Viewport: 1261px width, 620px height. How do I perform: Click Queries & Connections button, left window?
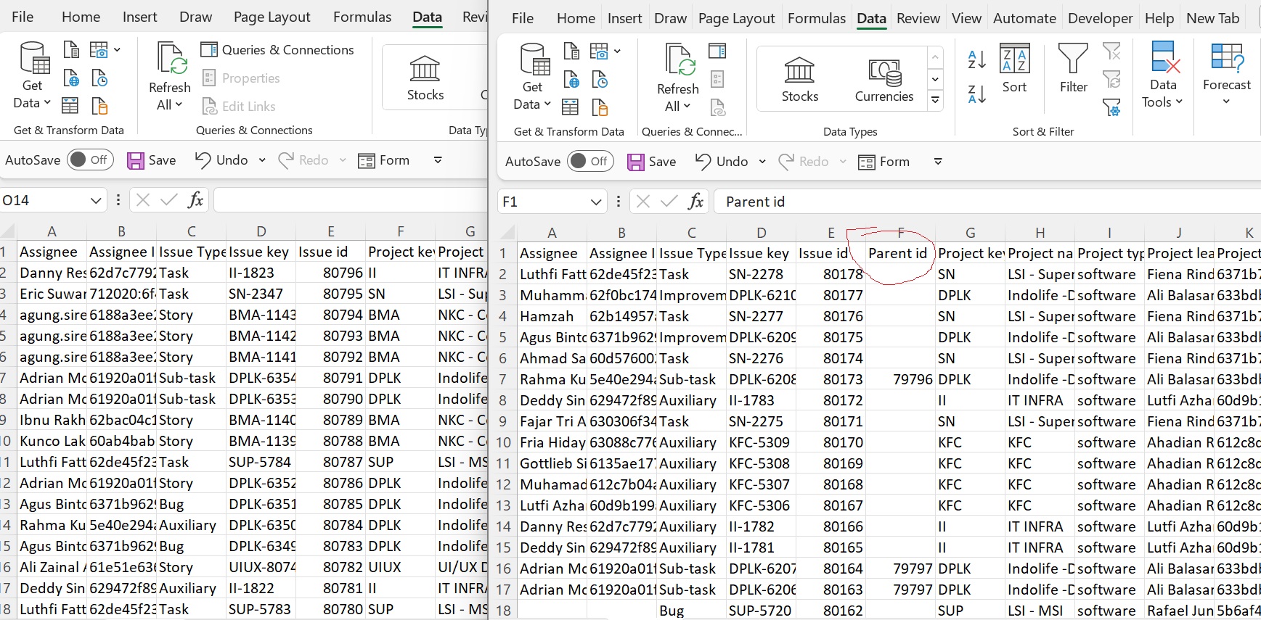pos(277,49)
